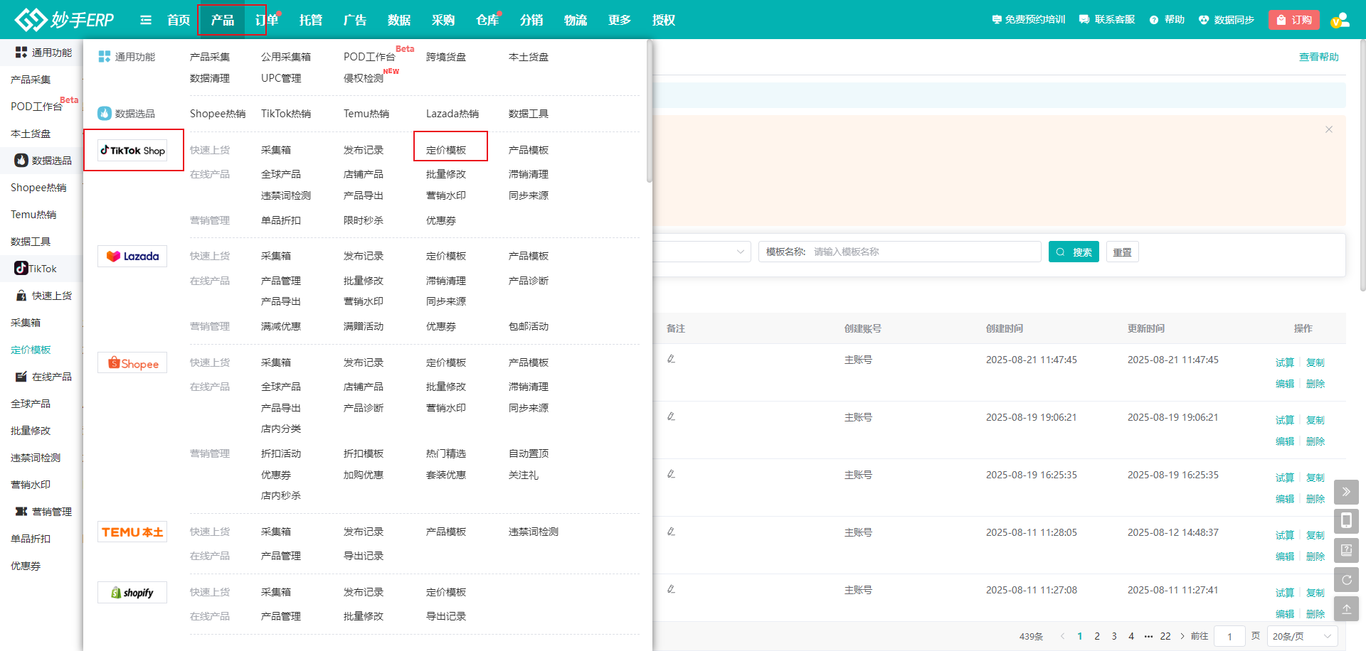Click the hamburger menu icon in top bar
1366x651 pixels.
pyautogui.click(x=146, y=20)
